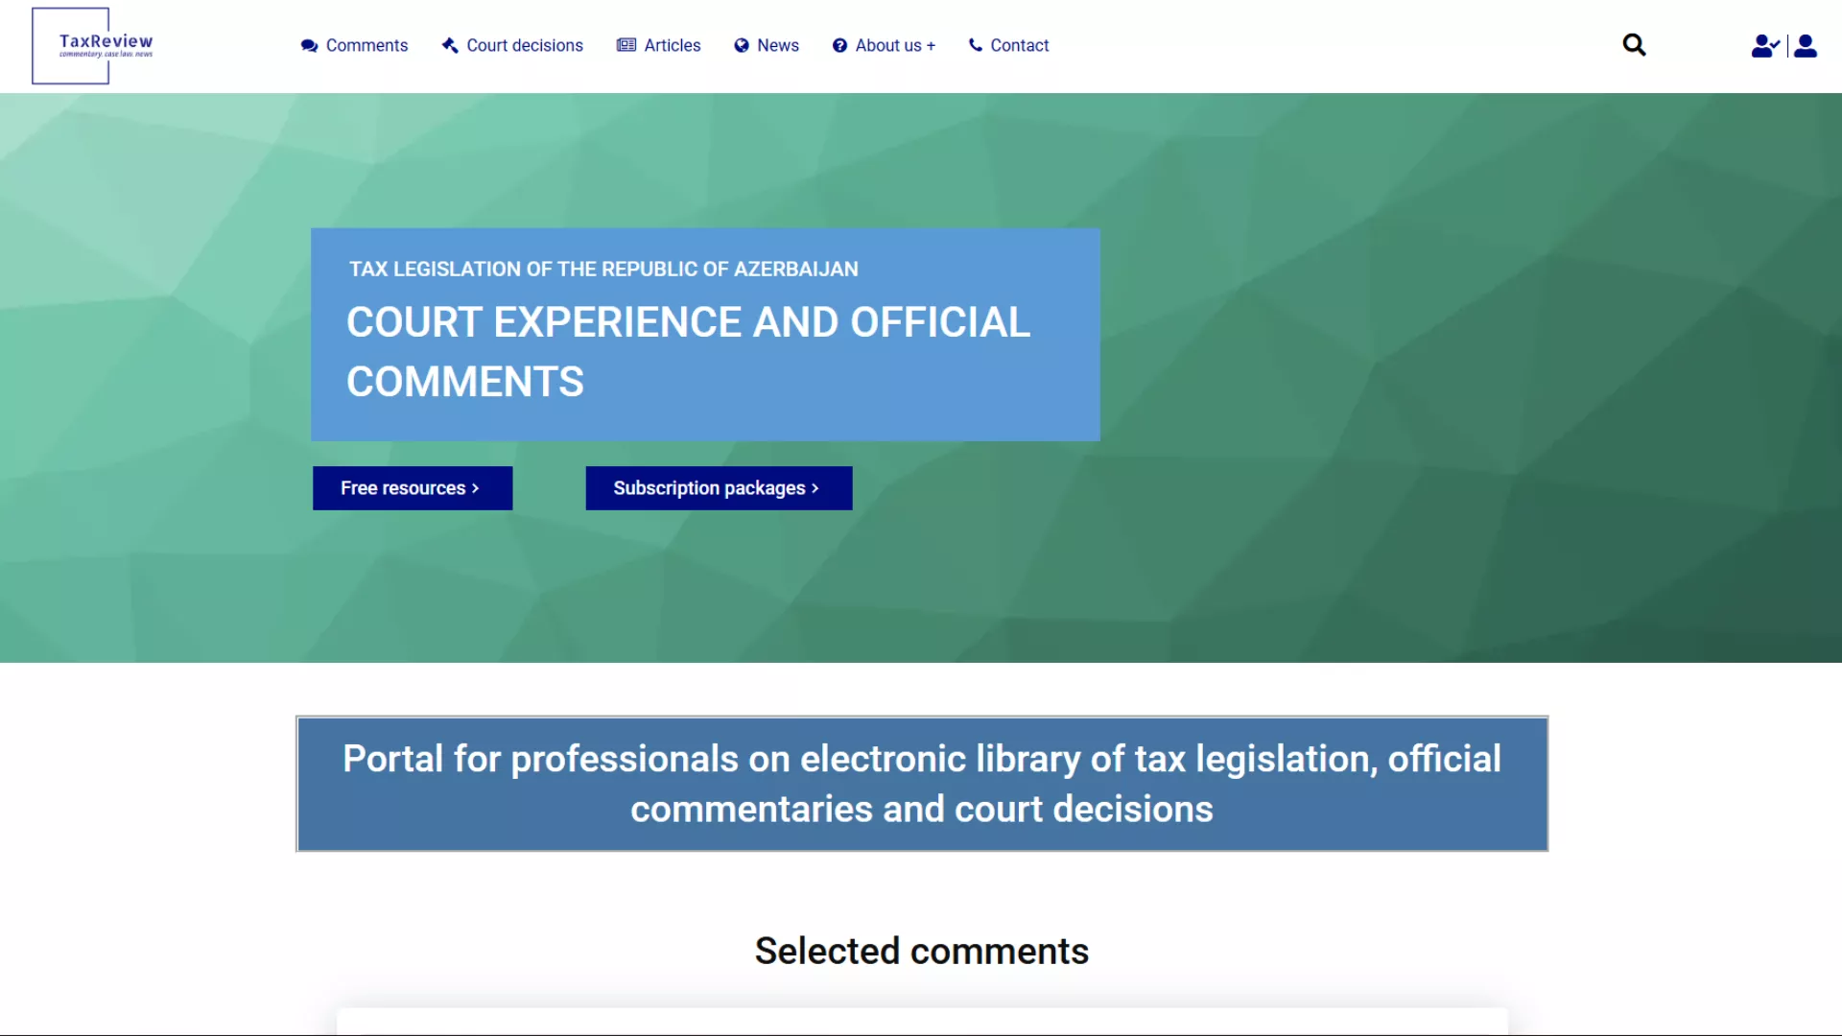Go to the Articles page
1842x1036 pixels.
(x=672, y=46)
